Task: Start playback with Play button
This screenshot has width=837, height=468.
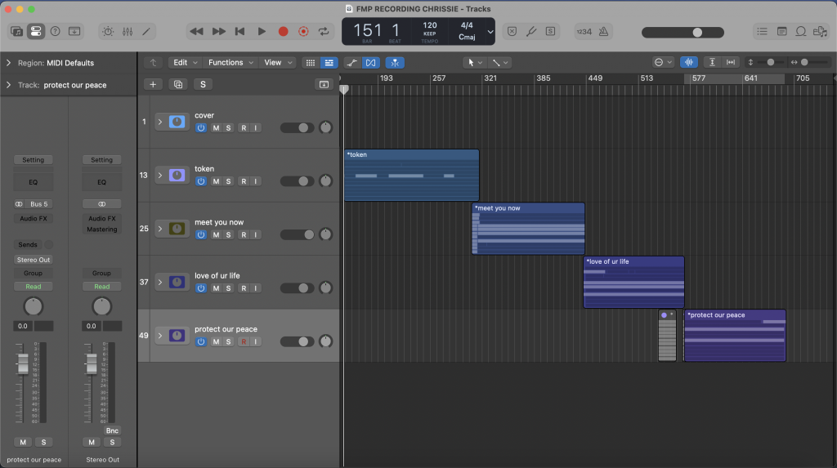Action: click(262, 32)
